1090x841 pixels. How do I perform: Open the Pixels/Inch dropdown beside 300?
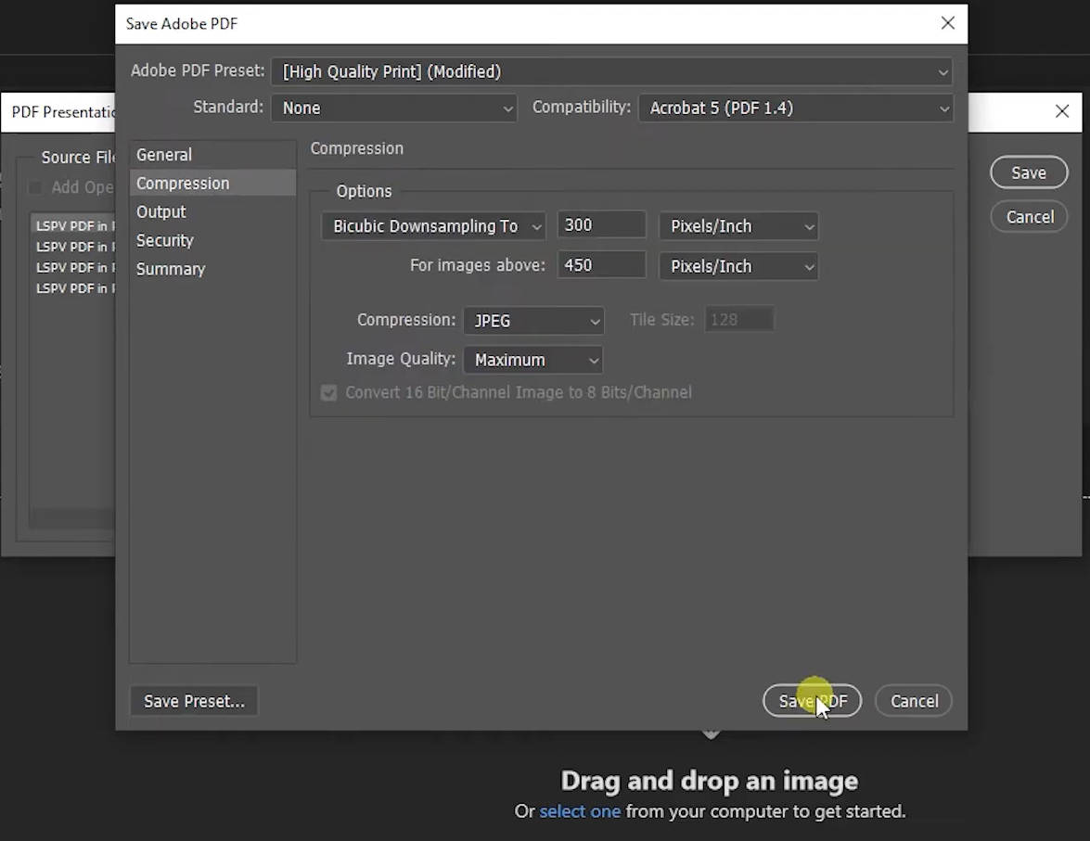(739, 226)
